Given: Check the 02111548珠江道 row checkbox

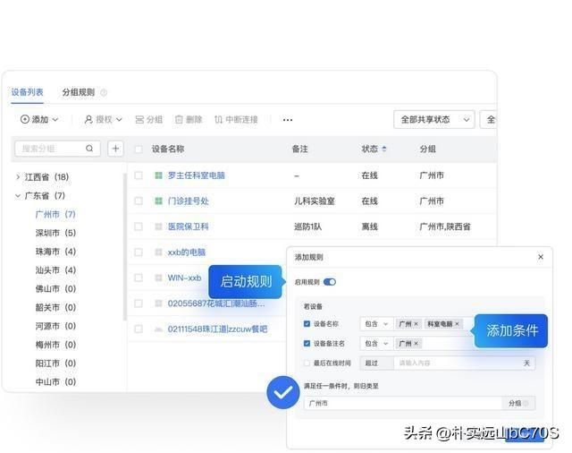Looking at the screenshot, I should coord(139,329).
